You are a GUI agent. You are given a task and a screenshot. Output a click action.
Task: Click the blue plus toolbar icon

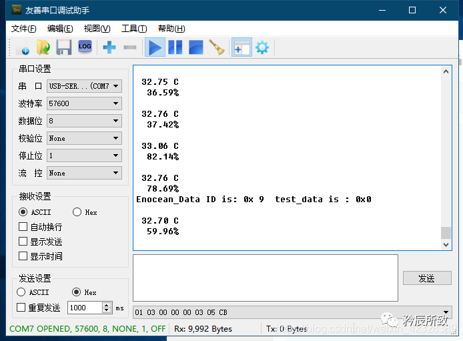click(109, 47)
